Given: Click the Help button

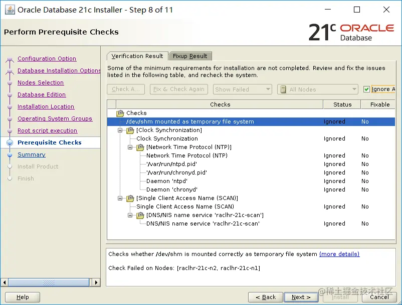Looking at the screenshot, I should pos(23,297).
